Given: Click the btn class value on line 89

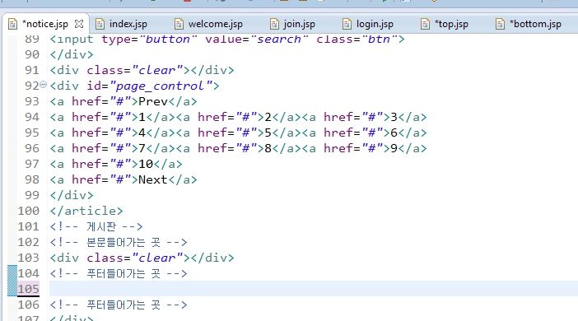Looking at the screenshot, I should coord(379,39).
